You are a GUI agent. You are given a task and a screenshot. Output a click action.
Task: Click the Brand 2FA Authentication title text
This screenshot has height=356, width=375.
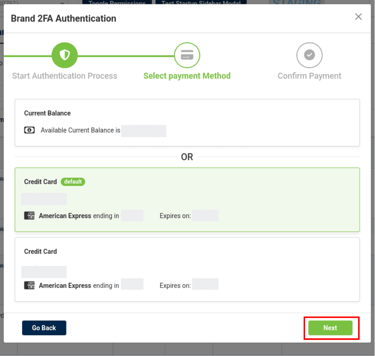(x=64, y=18)
